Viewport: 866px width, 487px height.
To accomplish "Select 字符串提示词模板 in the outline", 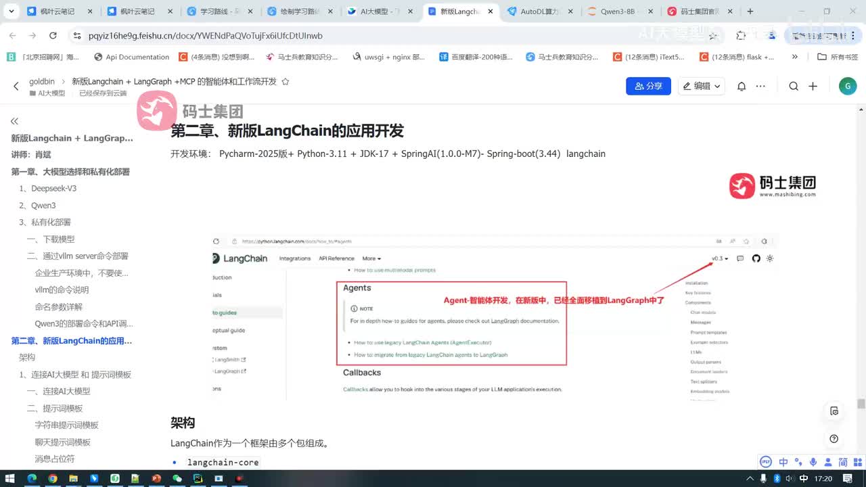I will pos(67,425).
